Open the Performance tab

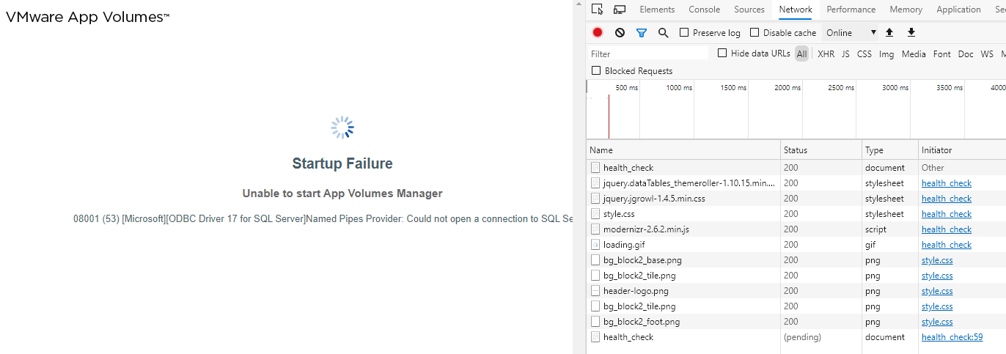(851, 10)
